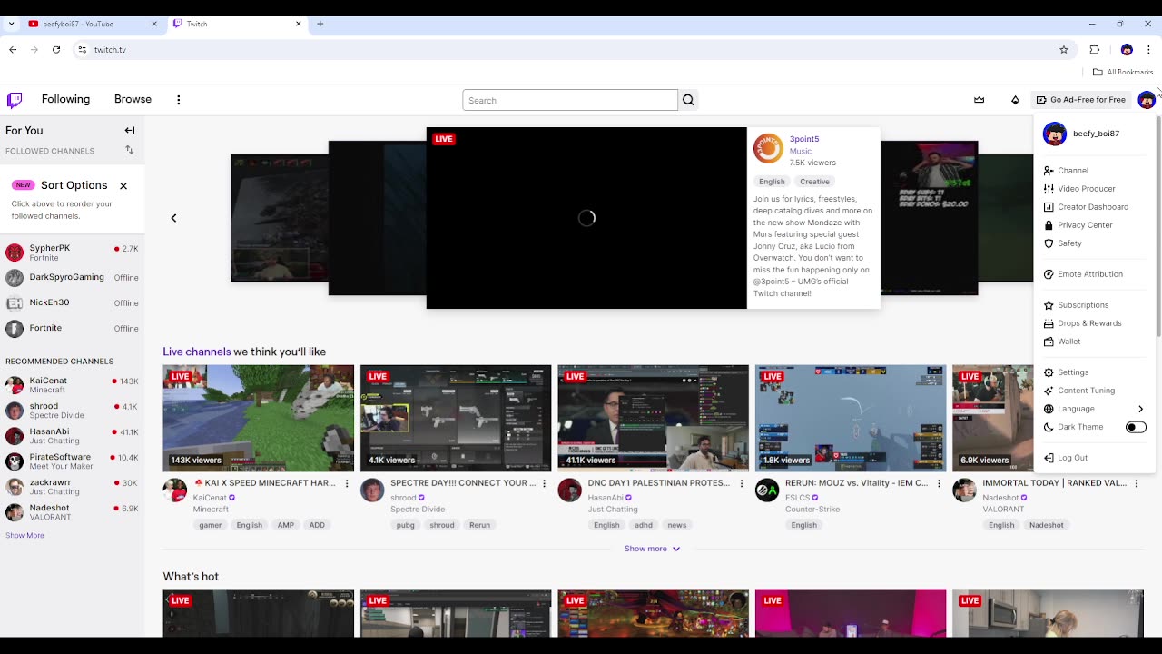1162x654 pixels.
Task: Click the Following nav link
Action: (65, 99)
